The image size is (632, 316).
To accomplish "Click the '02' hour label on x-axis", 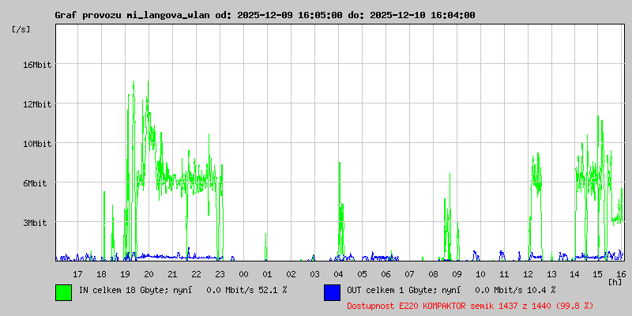I will (x=291, y=274).
